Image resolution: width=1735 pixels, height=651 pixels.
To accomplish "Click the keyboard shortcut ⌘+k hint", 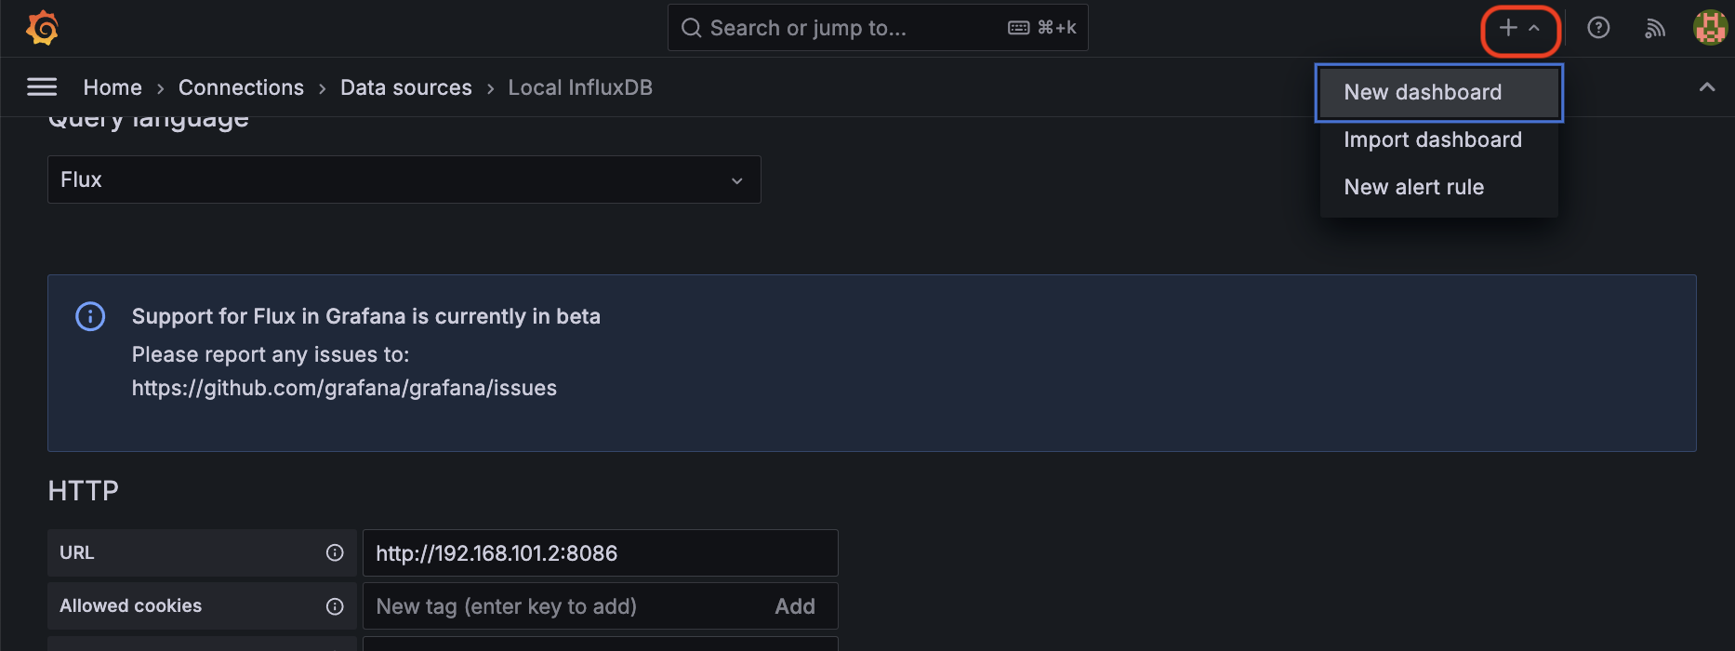I will click(x=1043, y=28).
